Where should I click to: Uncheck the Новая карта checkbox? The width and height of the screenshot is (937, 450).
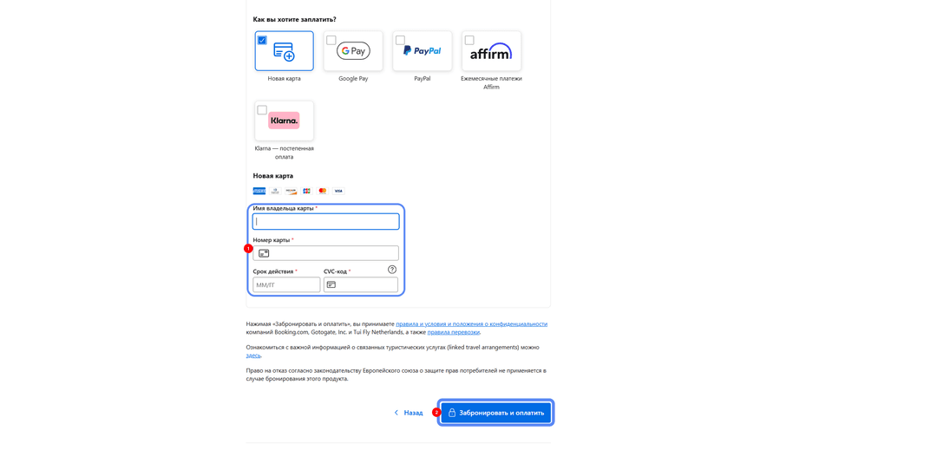coord(262,40)
